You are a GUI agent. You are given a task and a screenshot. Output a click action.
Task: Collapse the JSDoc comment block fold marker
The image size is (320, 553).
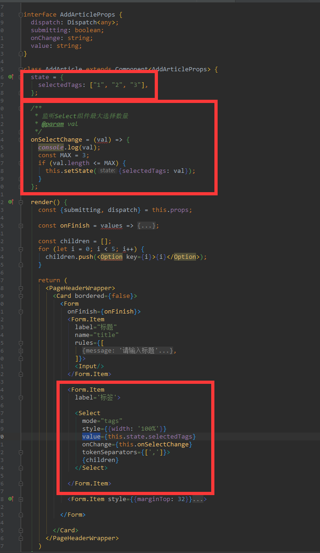pyautogui.click(x=21, y=108)
